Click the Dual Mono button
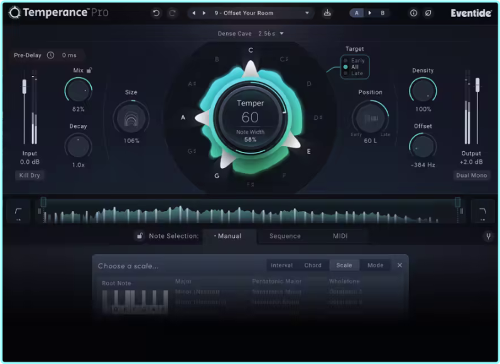The width and height of the screenshot is (500, 364). 471,175
